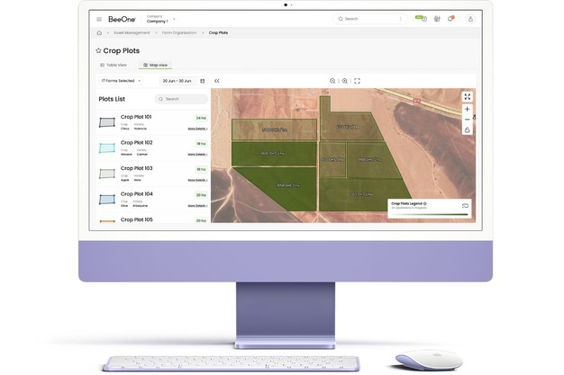Open the user profile icon
The height and width of the screenshot is (375, 564).
(x=469, y=18)
